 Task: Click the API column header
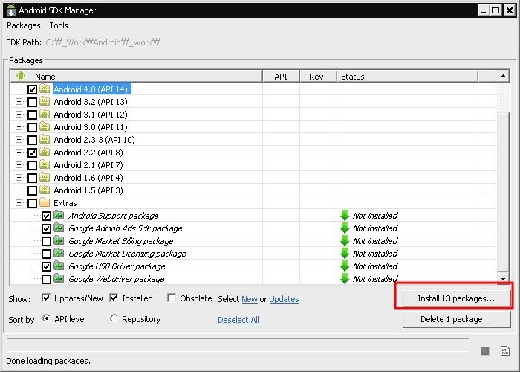click(x=281, y=76)
